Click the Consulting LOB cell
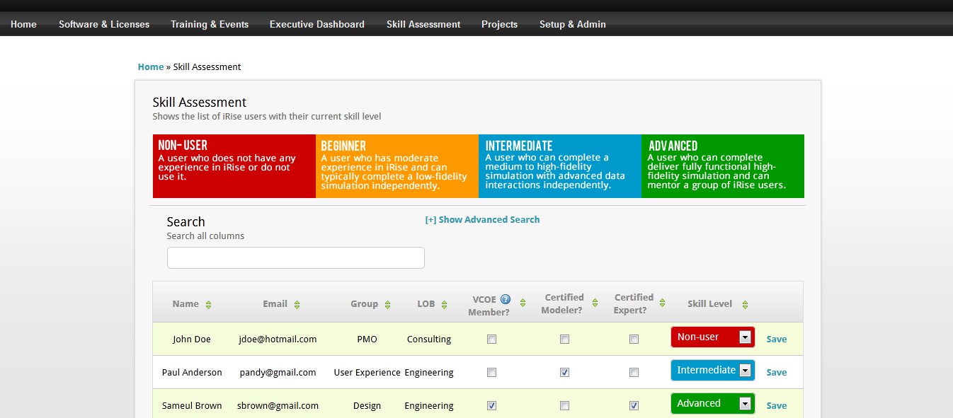Viewport: 953px width, 418px height. [429, 339]
